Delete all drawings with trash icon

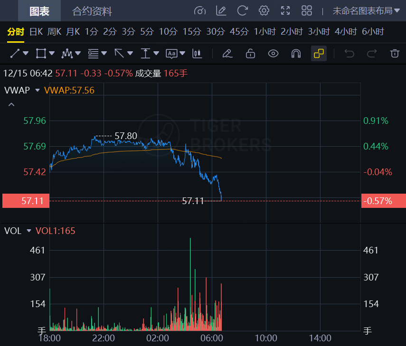click(395, 53)
